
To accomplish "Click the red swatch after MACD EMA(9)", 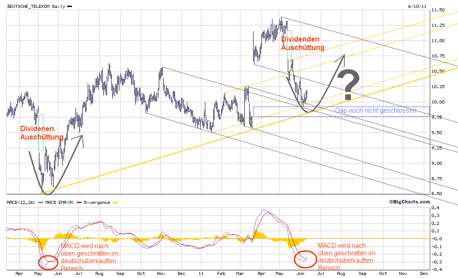I will [x=79, y=203].
